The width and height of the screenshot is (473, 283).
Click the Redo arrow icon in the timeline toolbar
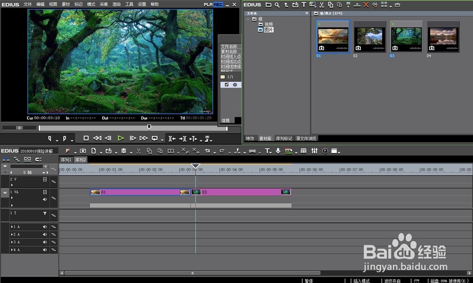click(222, 151)
